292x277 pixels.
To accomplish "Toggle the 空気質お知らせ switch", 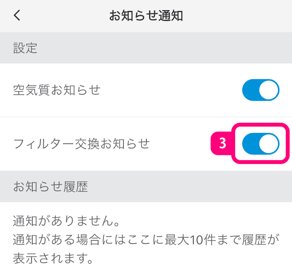I will coord(260,90).
